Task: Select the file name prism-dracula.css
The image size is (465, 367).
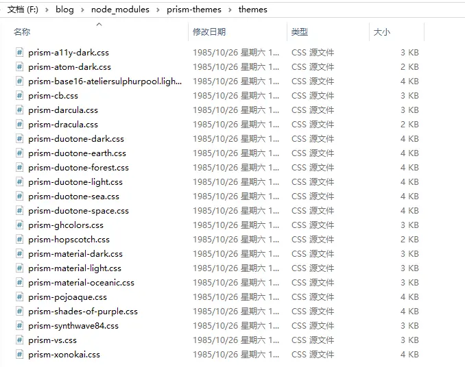Action: coord(63,125)
